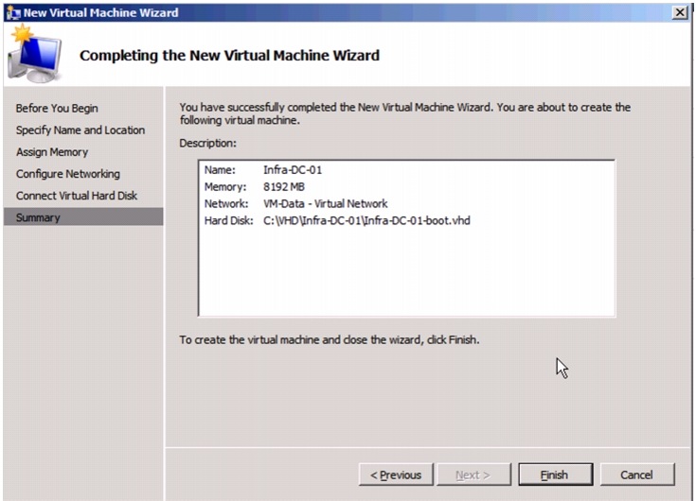
Task: Click the Network: label in description box
Action: [226, 203]
